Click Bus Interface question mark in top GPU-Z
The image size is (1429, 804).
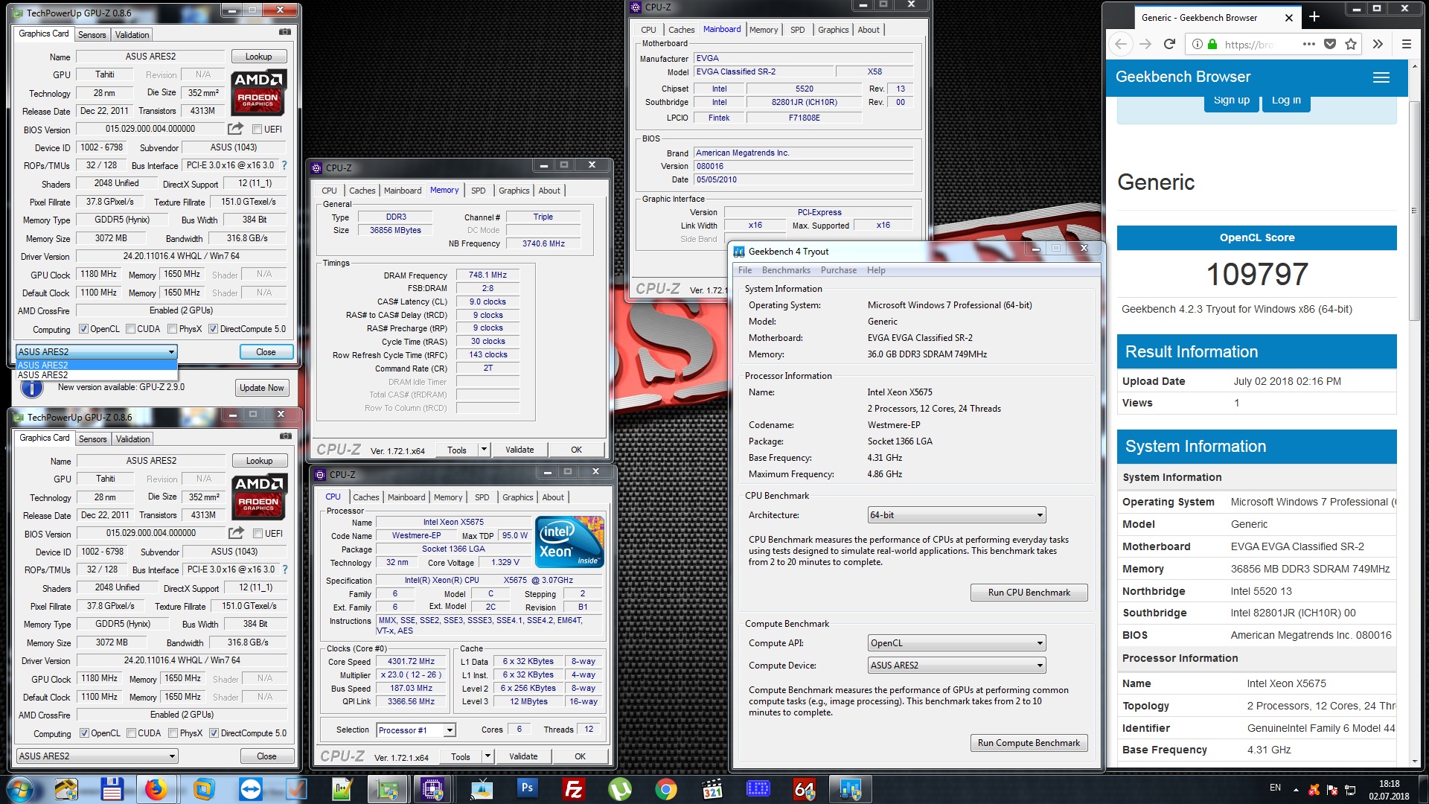pyautogui.click(x=284, y=165)
